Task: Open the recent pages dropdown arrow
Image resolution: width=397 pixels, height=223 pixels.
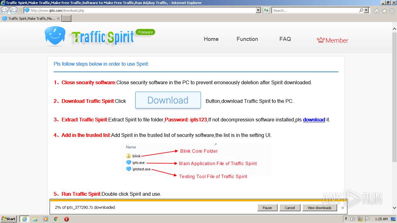Action: tap(20, 11)
